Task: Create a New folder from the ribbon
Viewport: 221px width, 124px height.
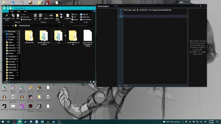Action: click(57, 17)
